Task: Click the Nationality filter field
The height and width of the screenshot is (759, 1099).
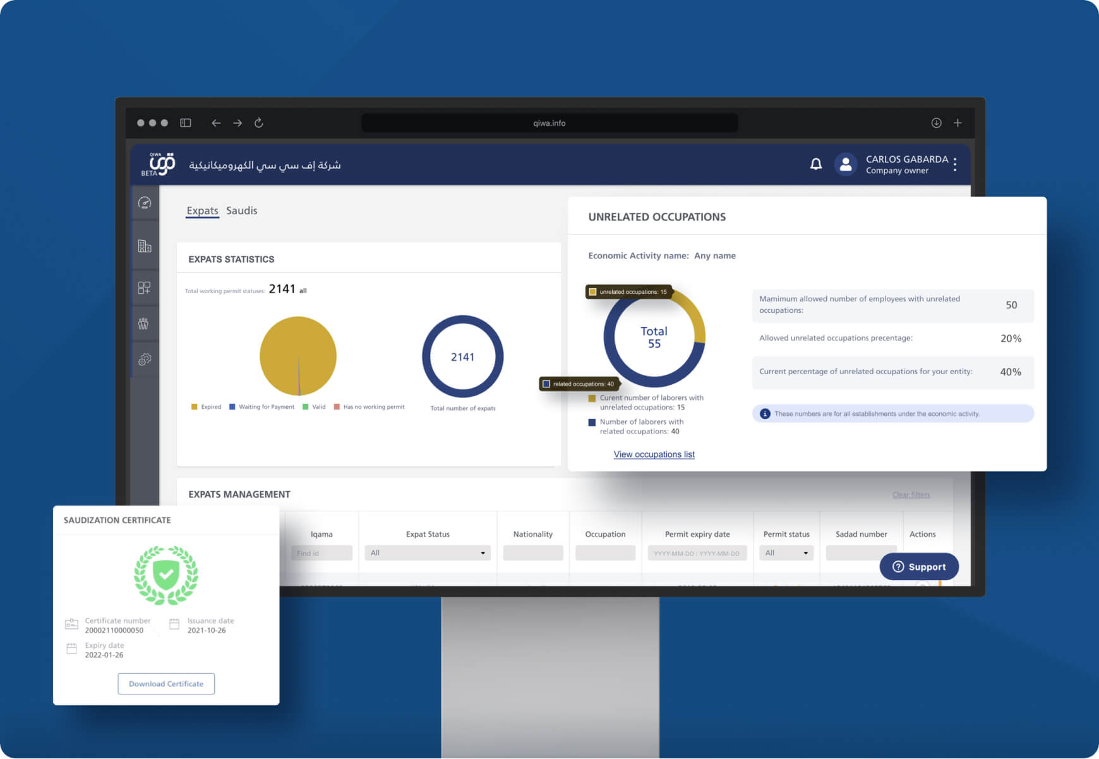Action: pyautogui.click(x=533, y=553)
